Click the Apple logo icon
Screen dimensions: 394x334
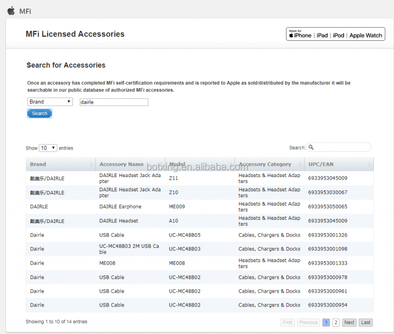click(11, 11)
